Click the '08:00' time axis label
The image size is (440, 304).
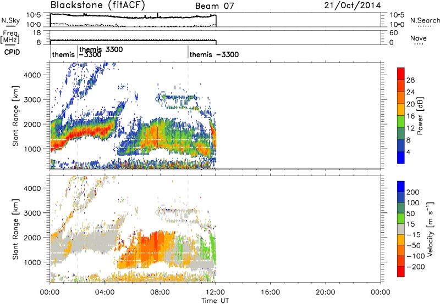[x=160, y=292]
